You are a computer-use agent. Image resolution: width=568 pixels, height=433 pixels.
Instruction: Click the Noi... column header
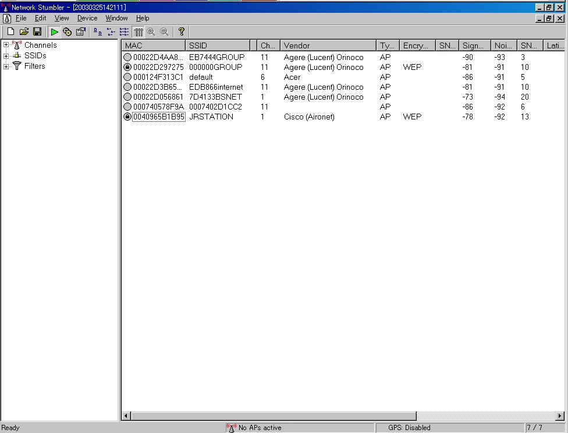click(x=504, y=45)
